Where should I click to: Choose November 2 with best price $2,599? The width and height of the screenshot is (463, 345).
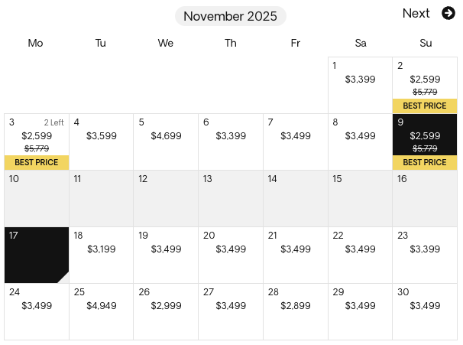point(425,80)
